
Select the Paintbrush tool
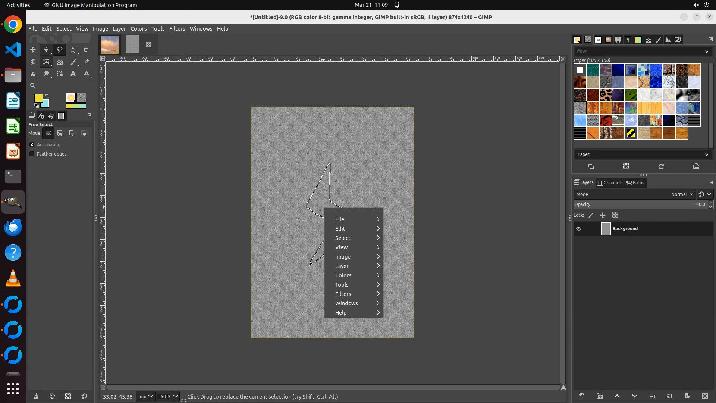pyautogui.click(x=73, y=62)
